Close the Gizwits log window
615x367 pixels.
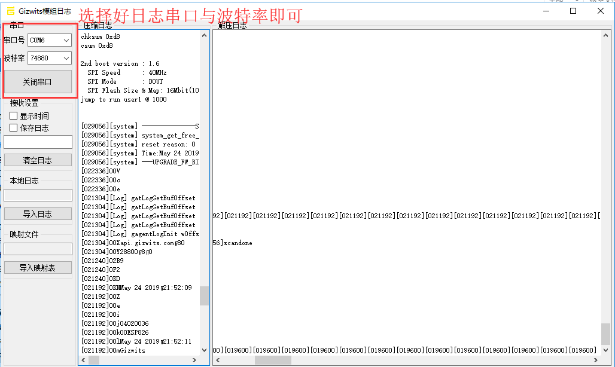coord(601,11)
